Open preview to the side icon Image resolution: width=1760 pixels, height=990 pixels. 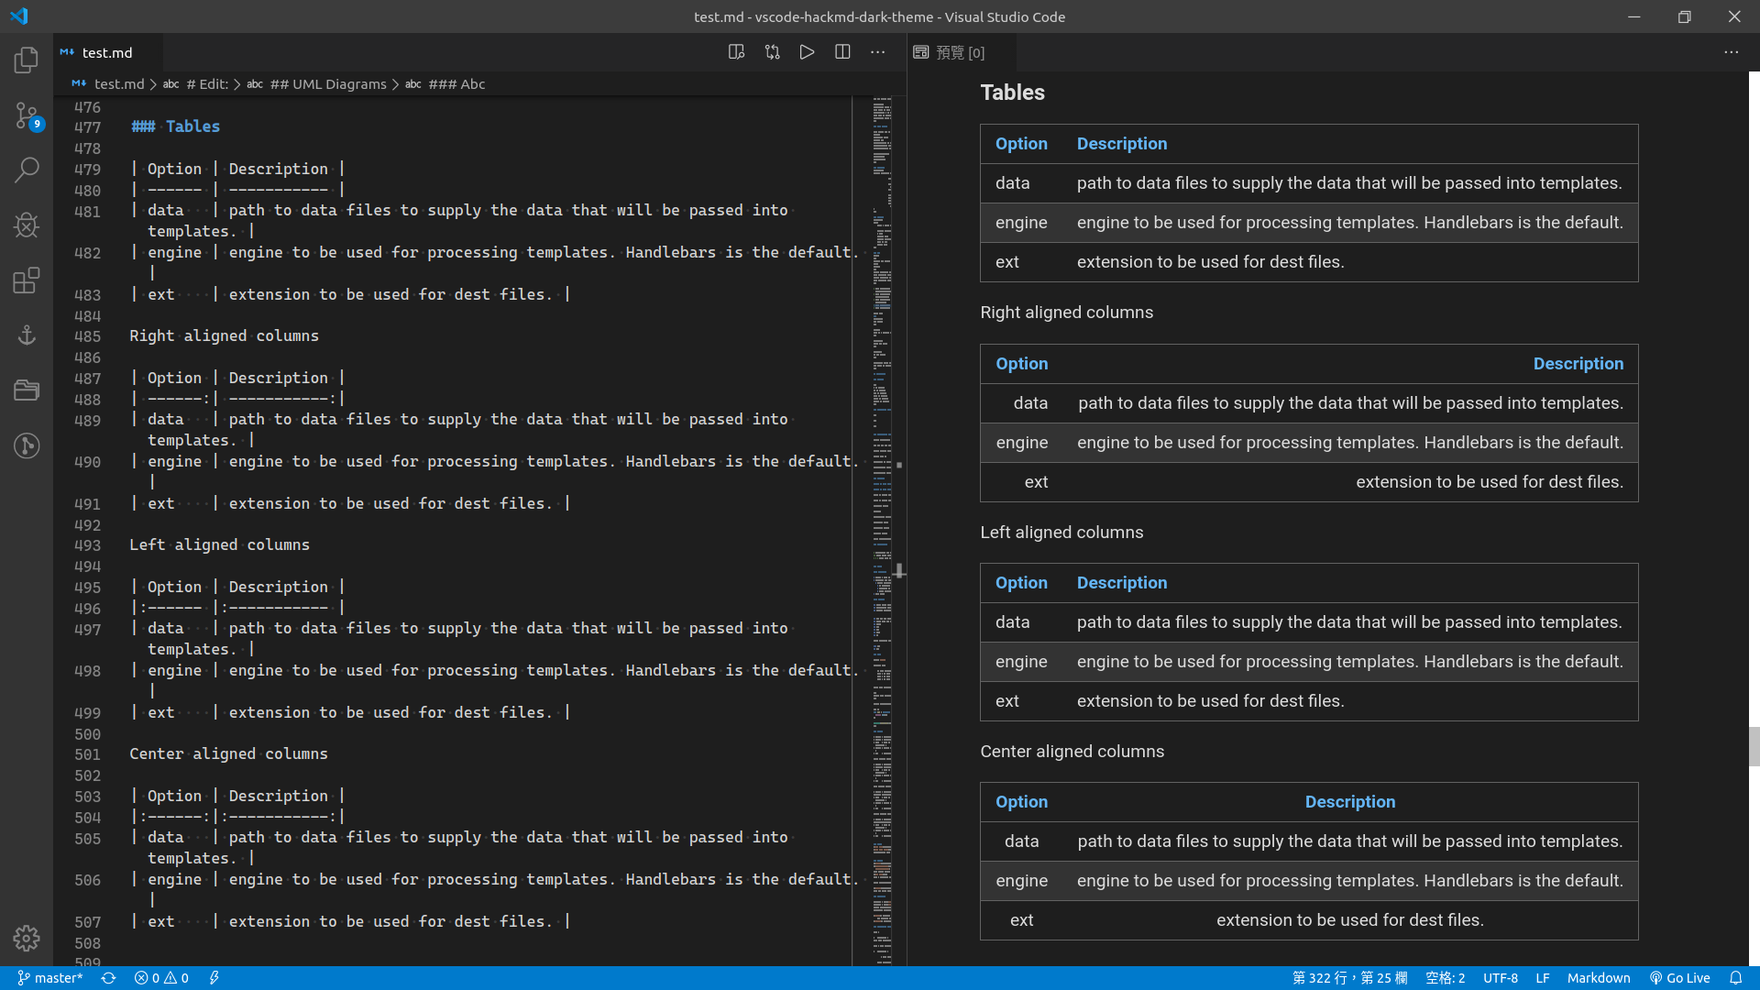[736, 52]
